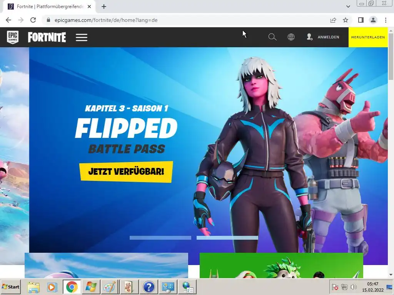The image size is (394, 295).
Task: Open the Windows Start menu
Action: click(11, 287)
